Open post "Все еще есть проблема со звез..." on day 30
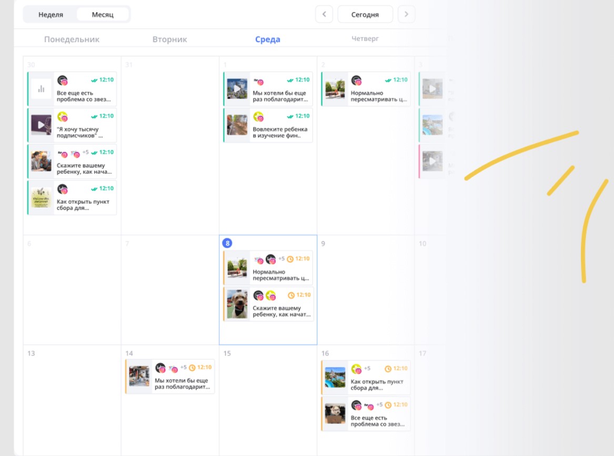Viewport: 614px width, 456px height. tap(72, 89)
